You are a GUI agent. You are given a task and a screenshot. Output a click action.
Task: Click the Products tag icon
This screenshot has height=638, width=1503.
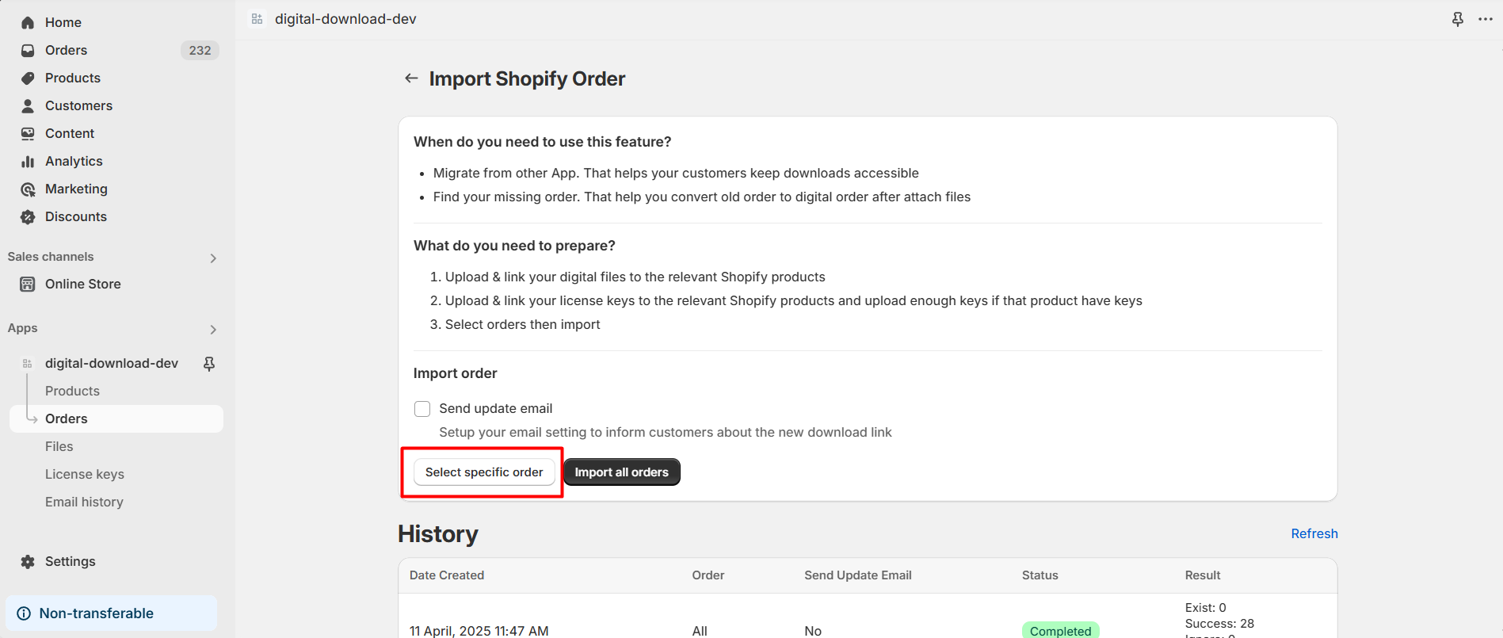[x=28, y=78]
